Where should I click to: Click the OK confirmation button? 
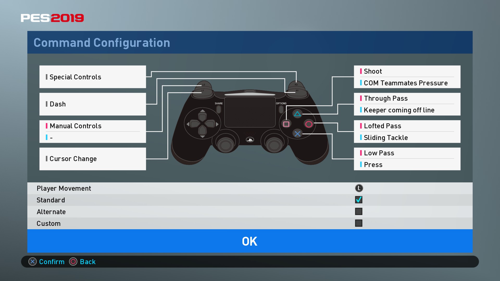click(x=250, y=241)
